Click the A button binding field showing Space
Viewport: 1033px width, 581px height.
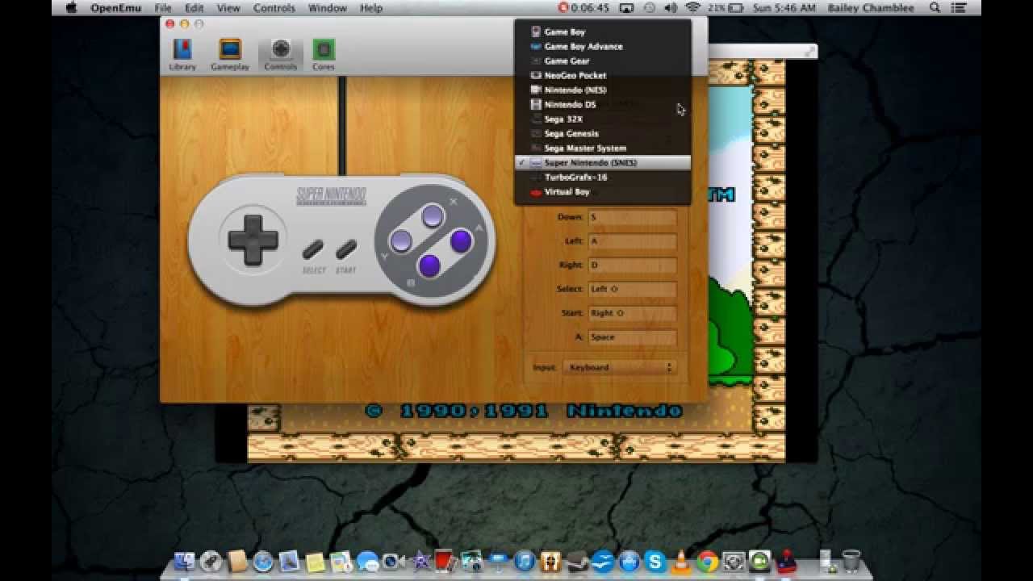click(632, 337)
